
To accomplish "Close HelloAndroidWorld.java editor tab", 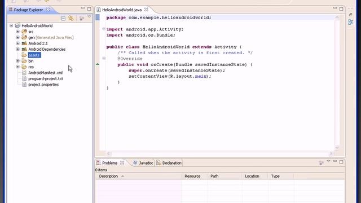I will pyautogui.click(x=146, y=10).
